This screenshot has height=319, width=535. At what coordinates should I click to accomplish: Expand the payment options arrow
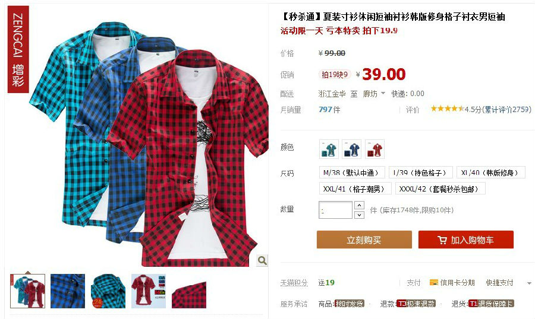click(x=529, y=283)
